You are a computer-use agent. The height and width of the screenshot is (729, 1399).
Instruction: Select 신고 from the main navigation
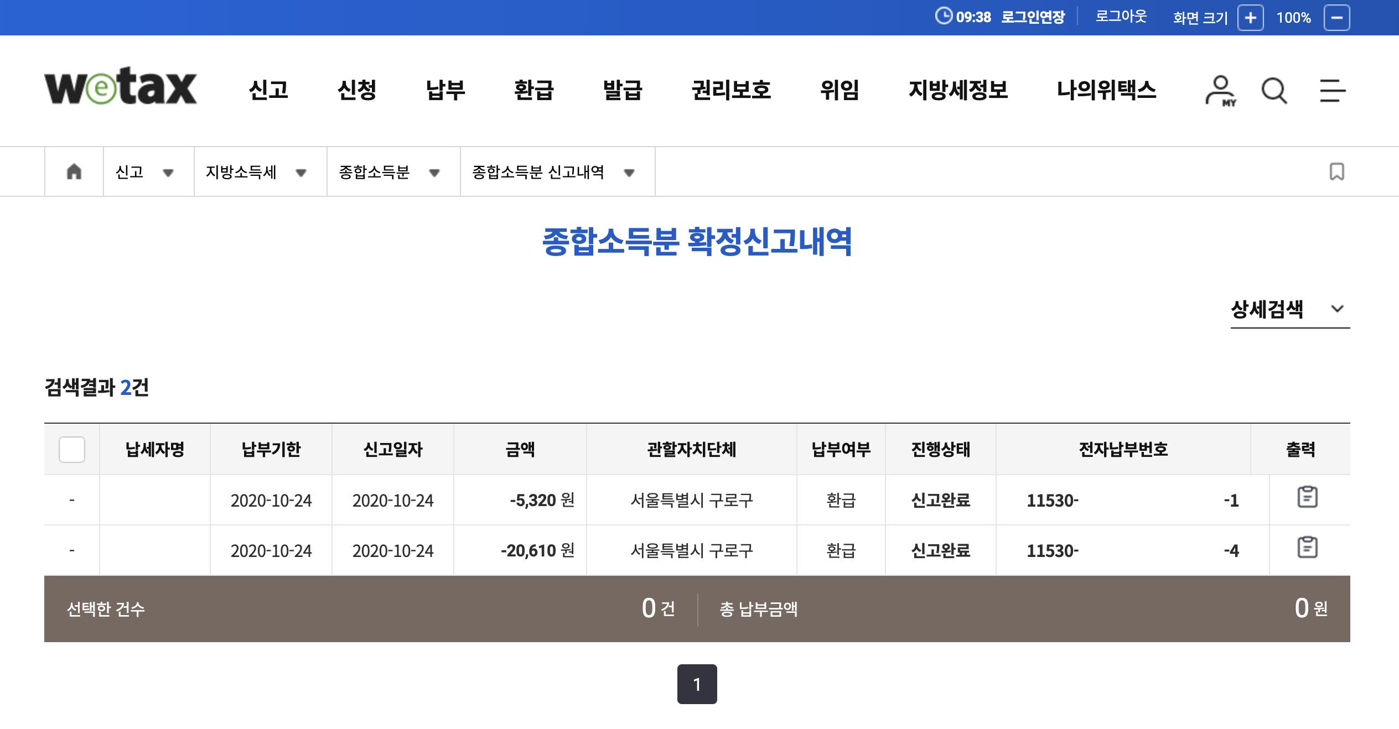(x=270, y=91)
